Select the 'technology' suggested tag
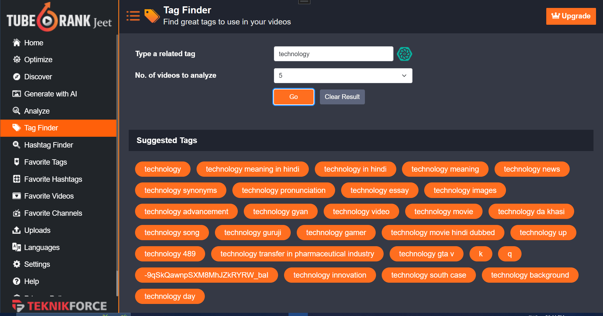Viewport: 603px width, 316px height. tap(163, 169)
